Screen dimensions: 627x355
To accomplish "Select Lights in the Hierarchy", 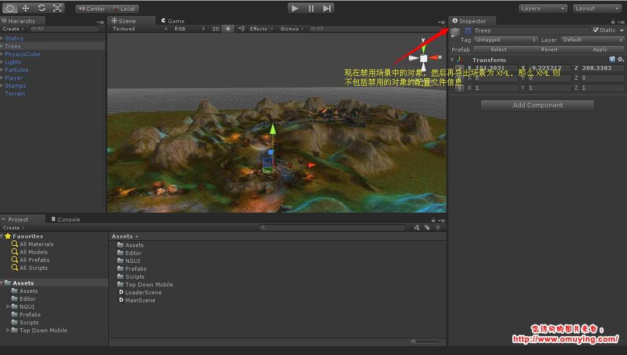I will pos(13,62).
